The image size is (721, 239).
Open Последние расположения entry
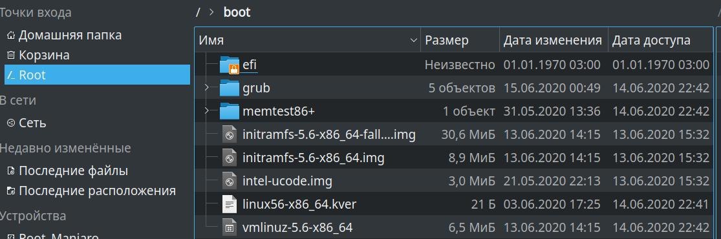point(92,191)
